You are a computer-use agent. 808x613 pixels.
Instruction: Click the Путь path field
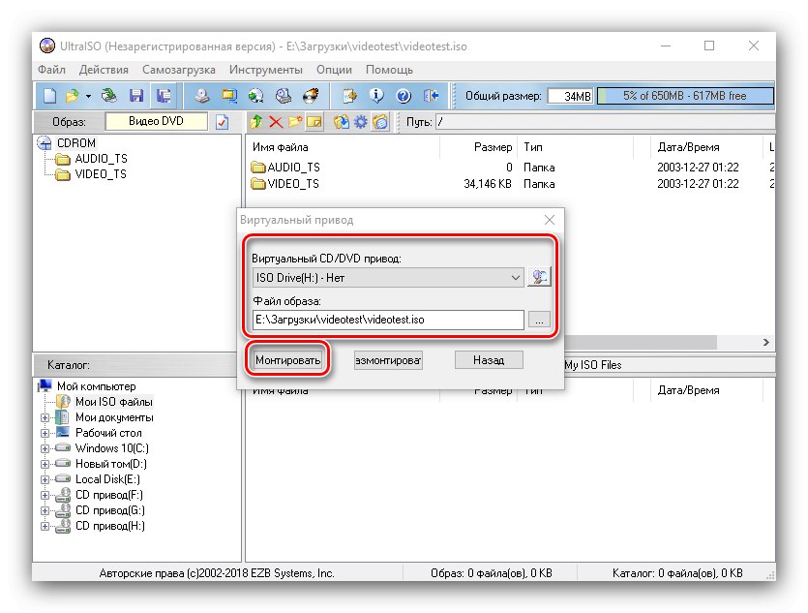point(605,122)
